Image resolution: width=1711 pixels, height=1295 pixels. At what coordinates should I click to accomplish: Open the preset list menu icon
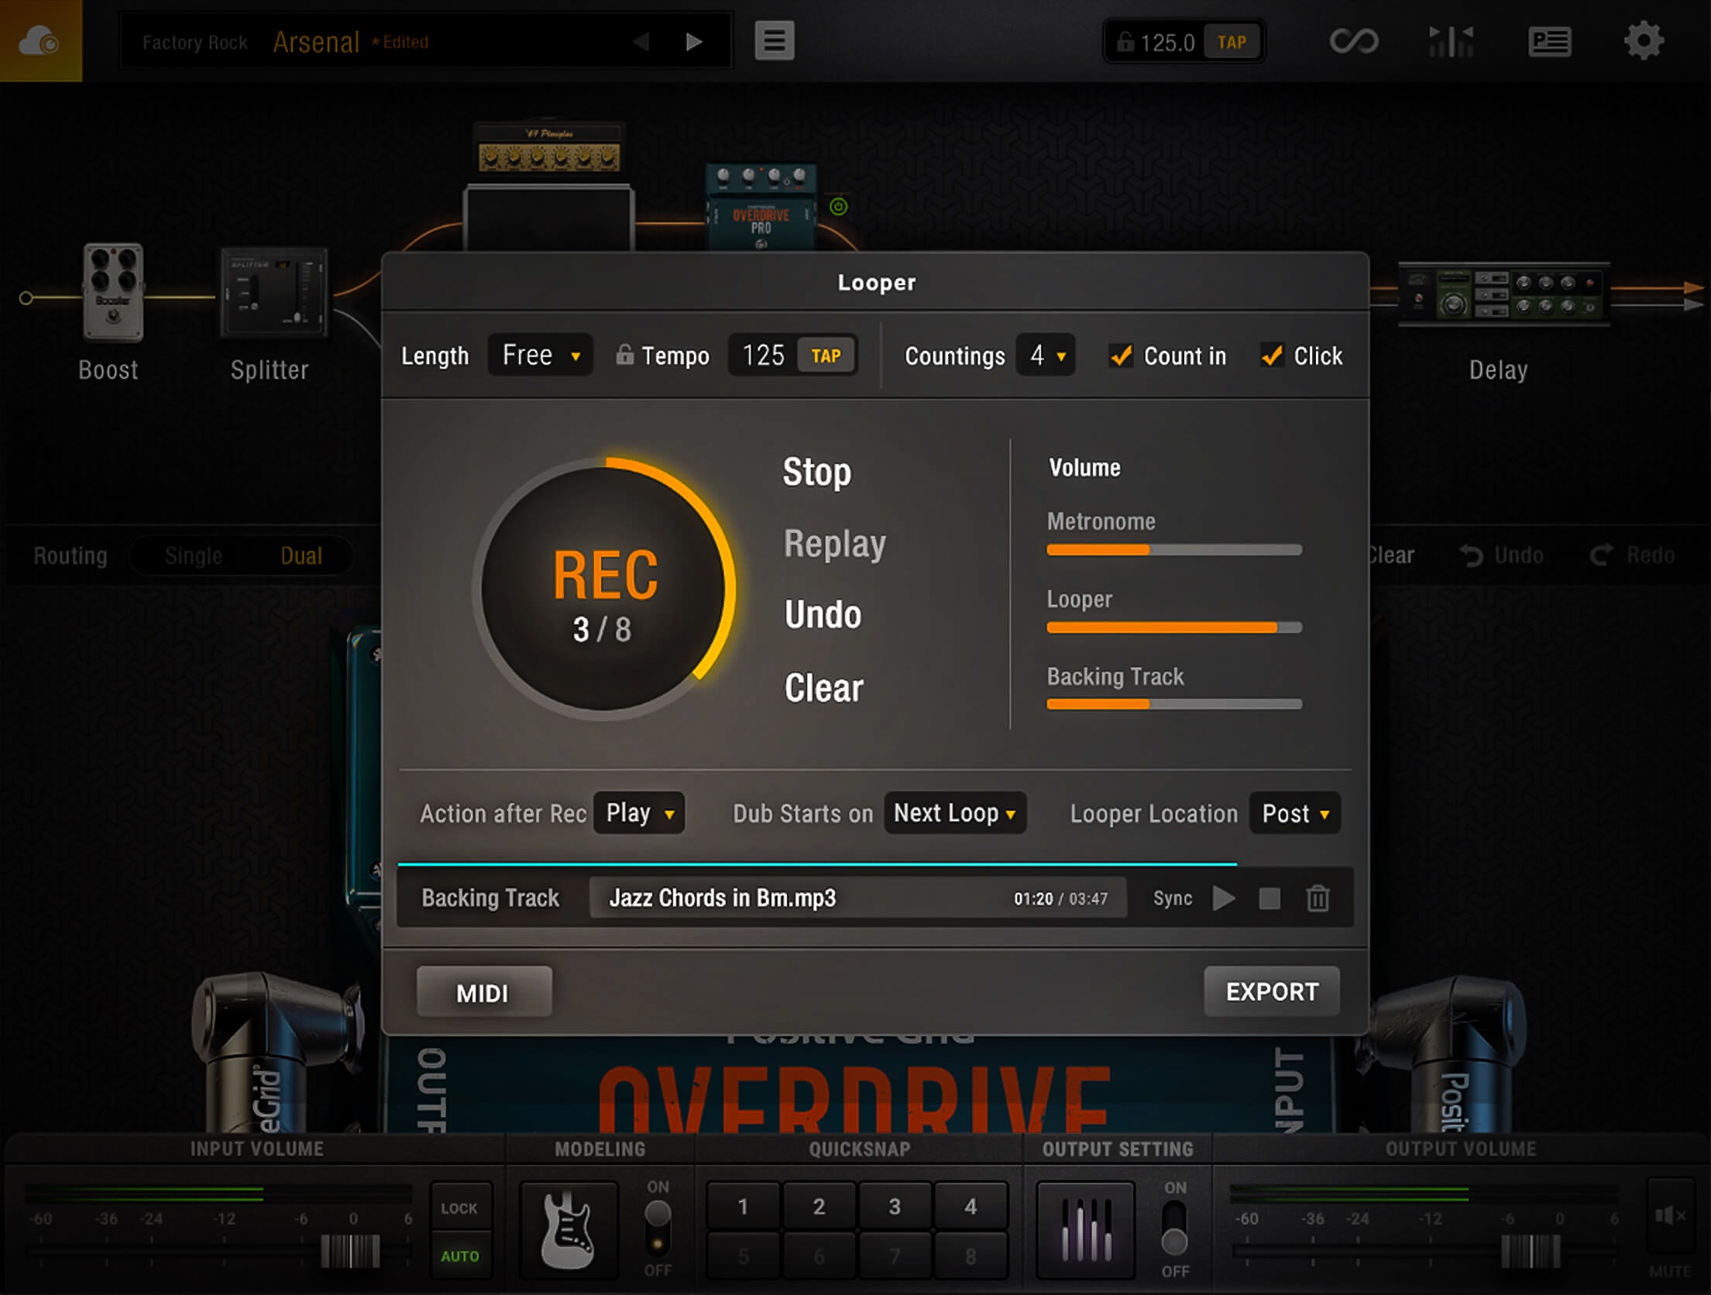pos(774,40)
